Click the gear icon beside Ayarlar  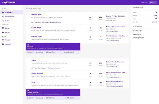click(x=3, y=40)
